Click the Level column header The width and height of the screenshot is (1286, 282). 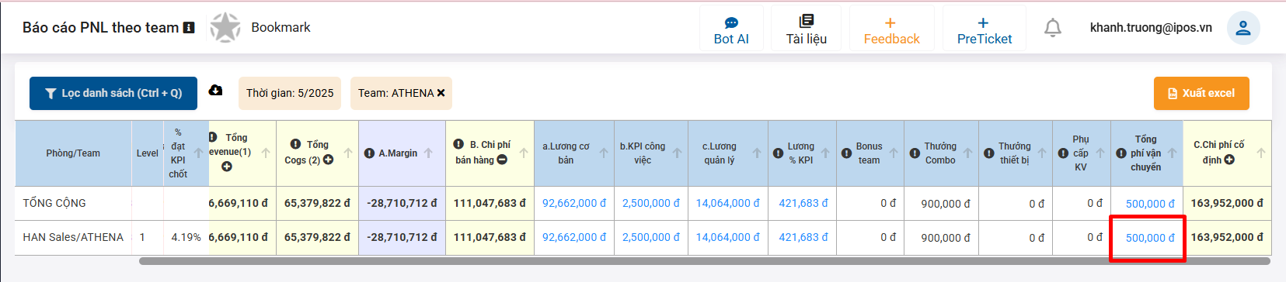(x=148, y=153)
